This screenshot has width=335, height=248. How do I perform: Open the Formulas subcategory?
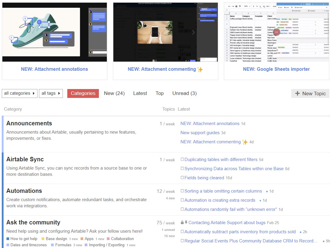63,245
